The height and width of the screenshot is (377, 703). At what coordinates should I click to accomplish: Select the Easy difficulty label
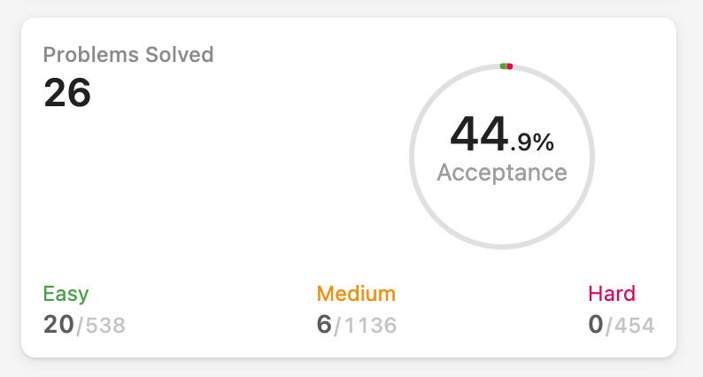pyautogui.click(x=66, y=294)
